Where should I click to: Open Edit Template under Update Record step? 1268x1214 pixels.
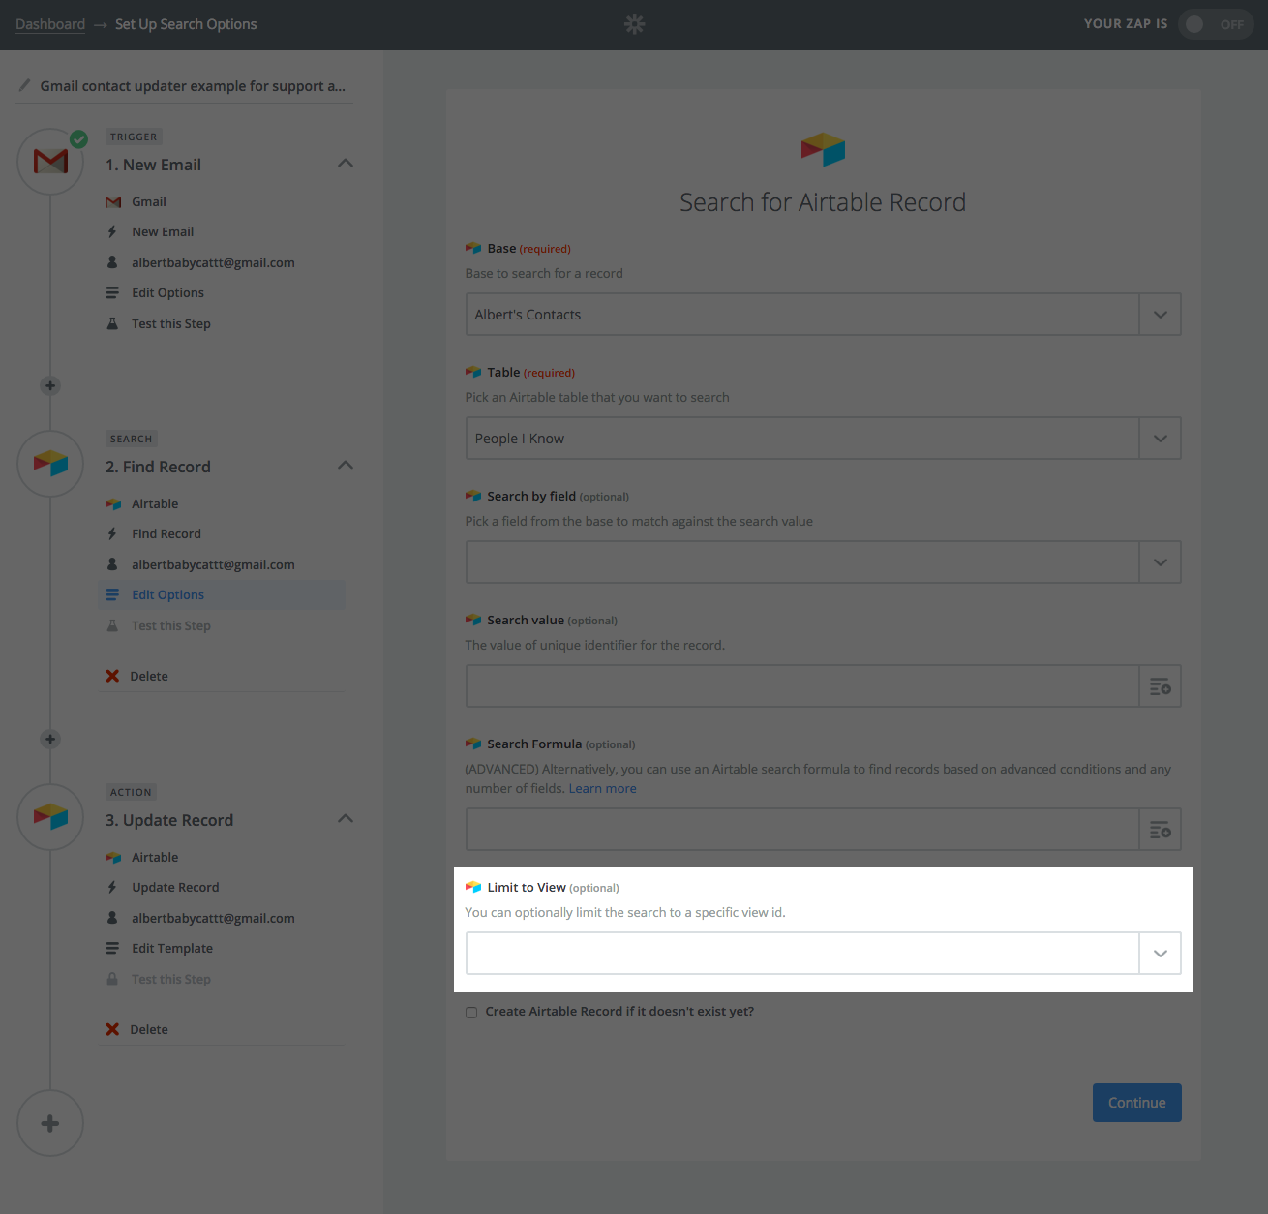click(x=172, y=948)
